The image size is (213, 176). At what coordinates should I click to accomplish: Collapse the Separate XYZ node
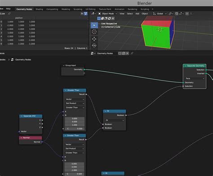pos(22,116)
